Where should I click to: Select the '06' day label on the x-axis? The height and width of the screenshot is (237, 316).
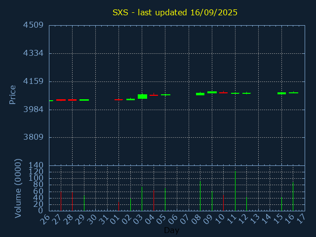tap(172, 219)
